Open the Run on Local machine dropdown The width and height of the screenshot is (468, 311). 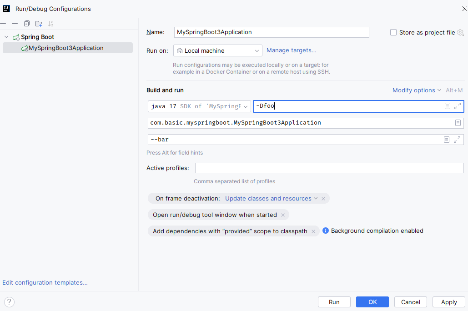(x=217, y=51)
